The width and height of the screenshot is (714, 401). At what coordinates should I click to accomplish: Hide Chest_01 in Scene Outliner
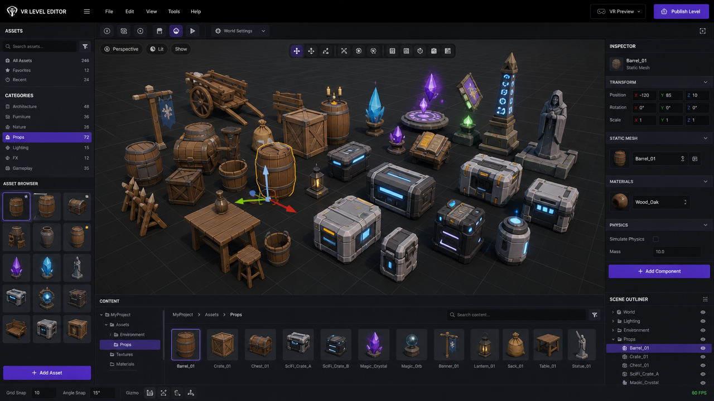pos(703,365)
